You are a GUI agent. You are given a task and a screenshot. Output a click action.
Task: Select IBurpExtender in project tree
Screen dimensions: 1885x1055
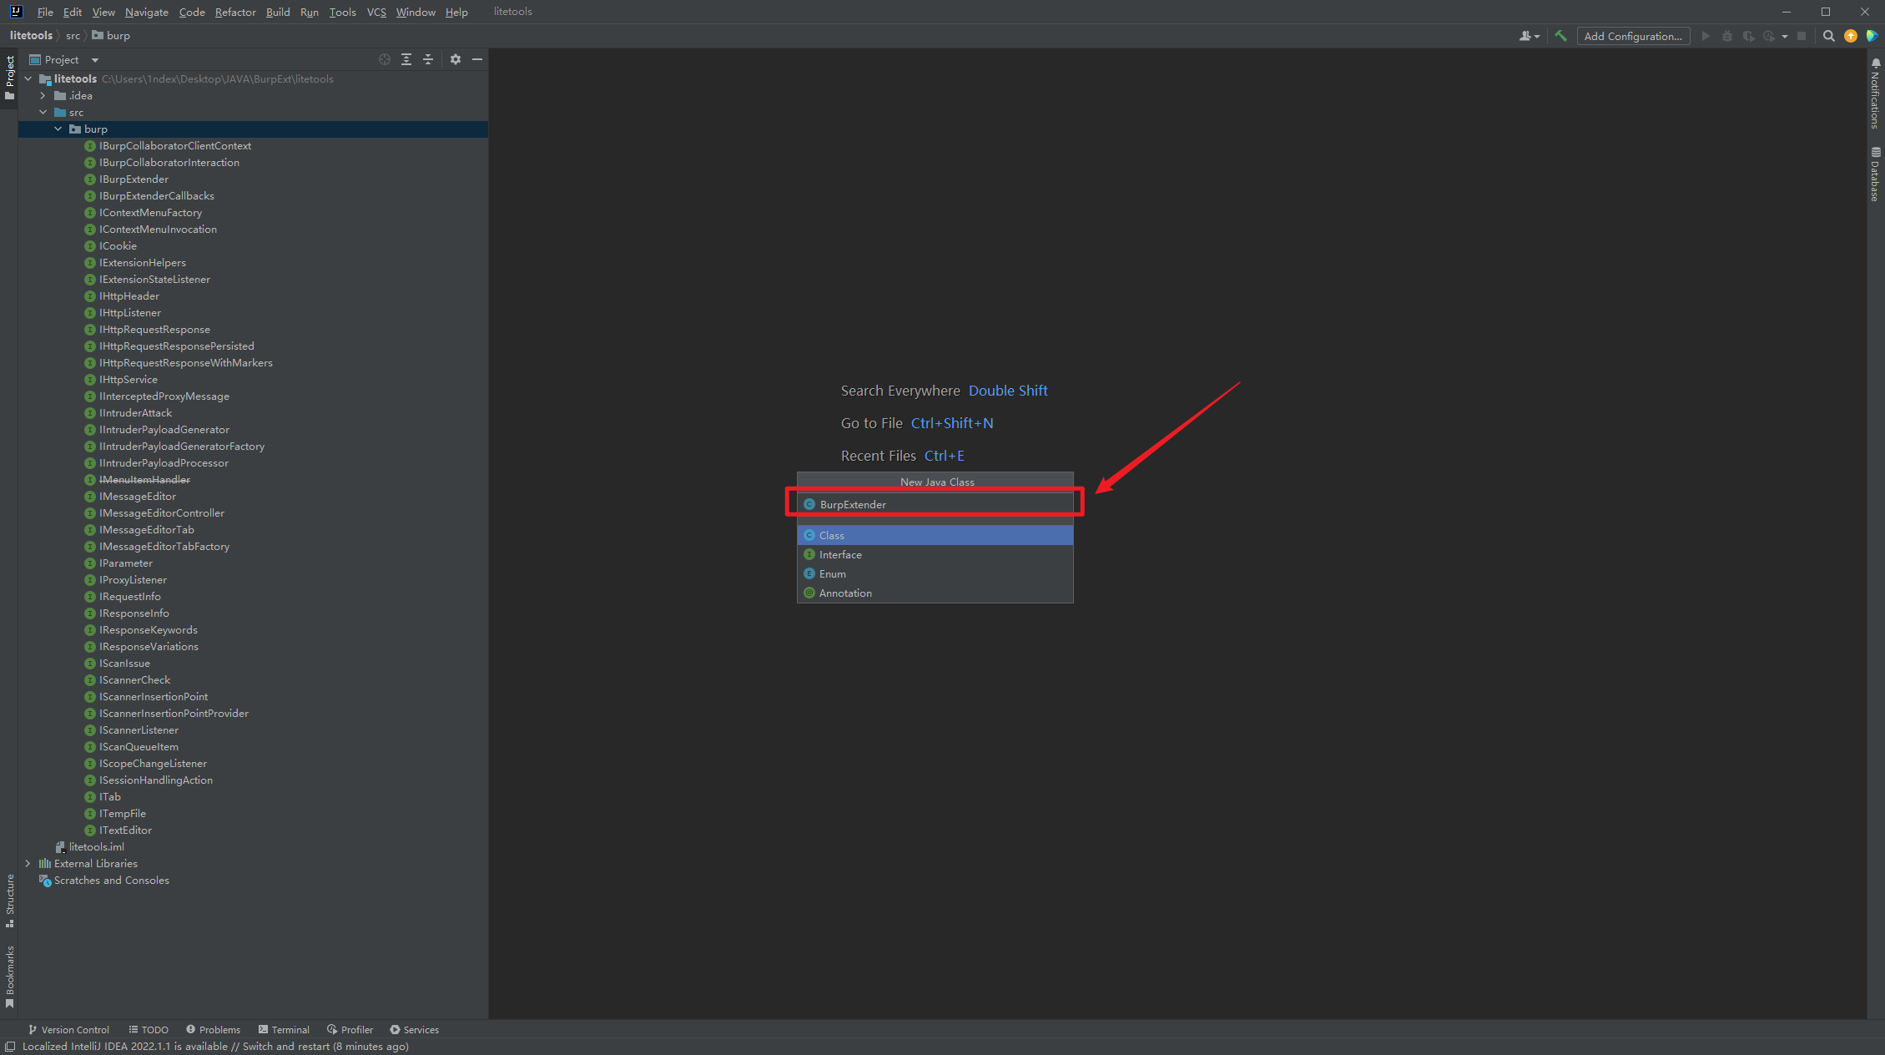pyautogui.click(x=134, y=179)
